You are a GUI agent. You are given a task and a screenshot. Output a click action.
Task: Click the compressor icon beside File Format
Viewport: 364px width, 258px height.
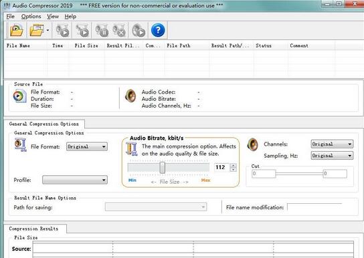point(21,145)
